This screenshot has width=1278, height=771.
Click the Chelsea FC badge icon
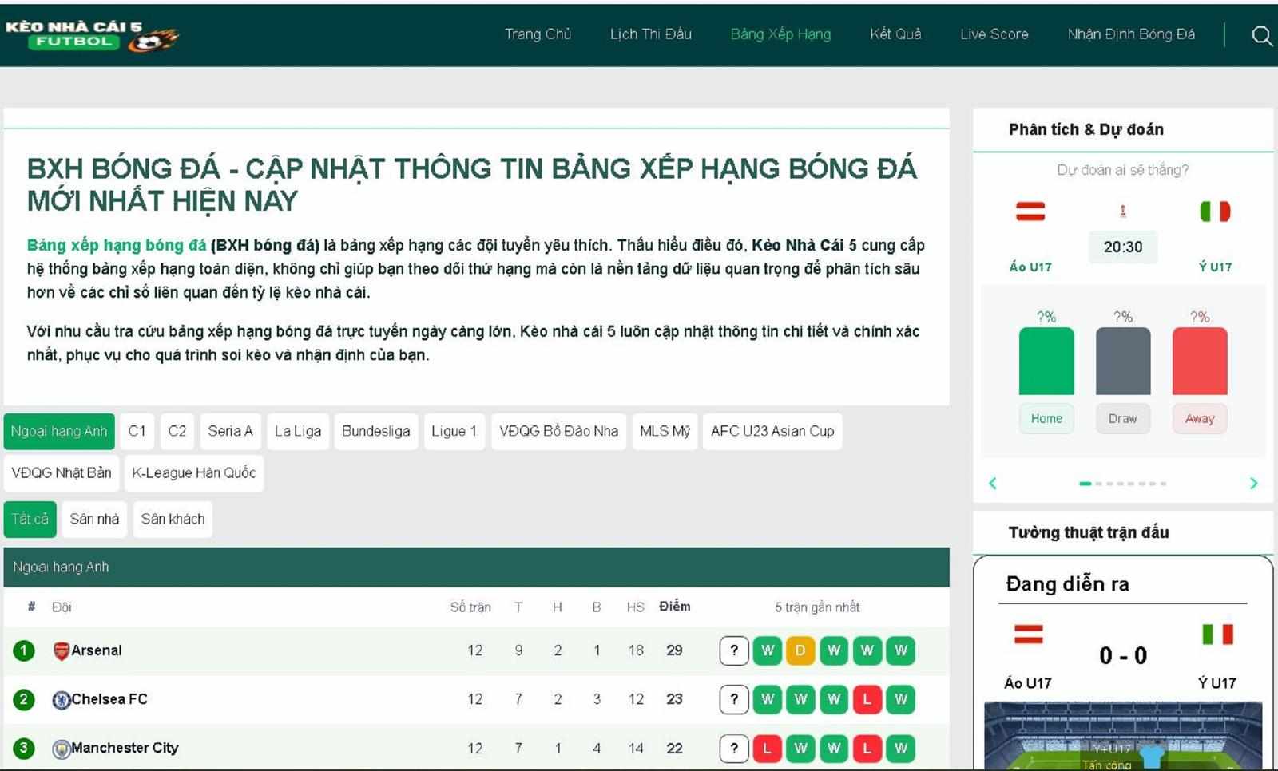tap(62, 699)
